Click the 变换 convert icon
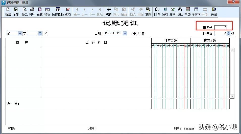Image resolution: width=241 pixels, height=134 pixels. point(172,12)
